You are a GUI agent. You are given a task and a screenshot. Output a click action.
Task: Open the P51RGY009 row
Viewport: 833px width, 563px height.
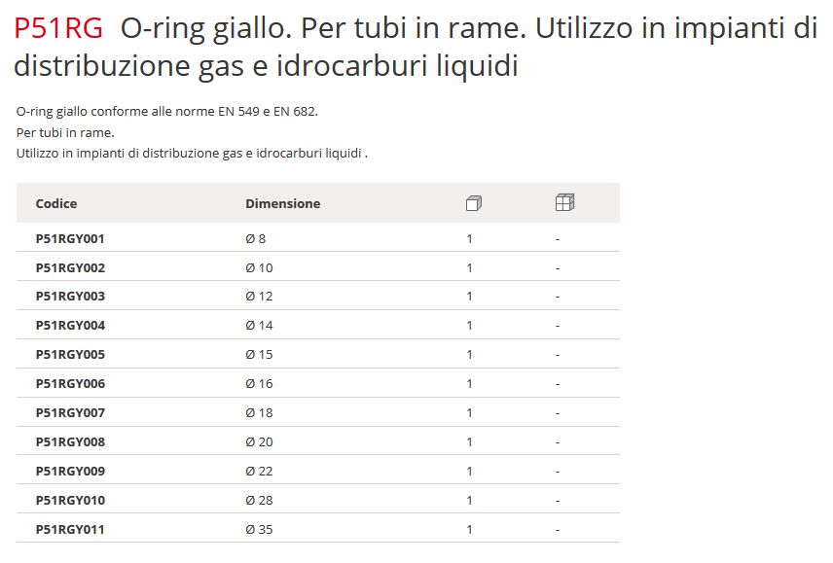pos(317,472)
